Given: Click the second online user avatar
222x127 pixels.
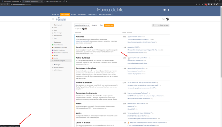Looking at the screenshot, I should tap(86, 29).
